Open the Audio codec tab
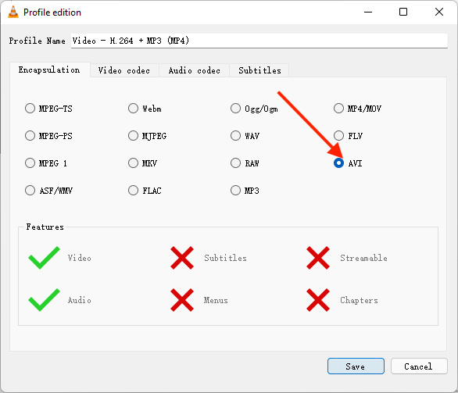 [x=195, y=70]
